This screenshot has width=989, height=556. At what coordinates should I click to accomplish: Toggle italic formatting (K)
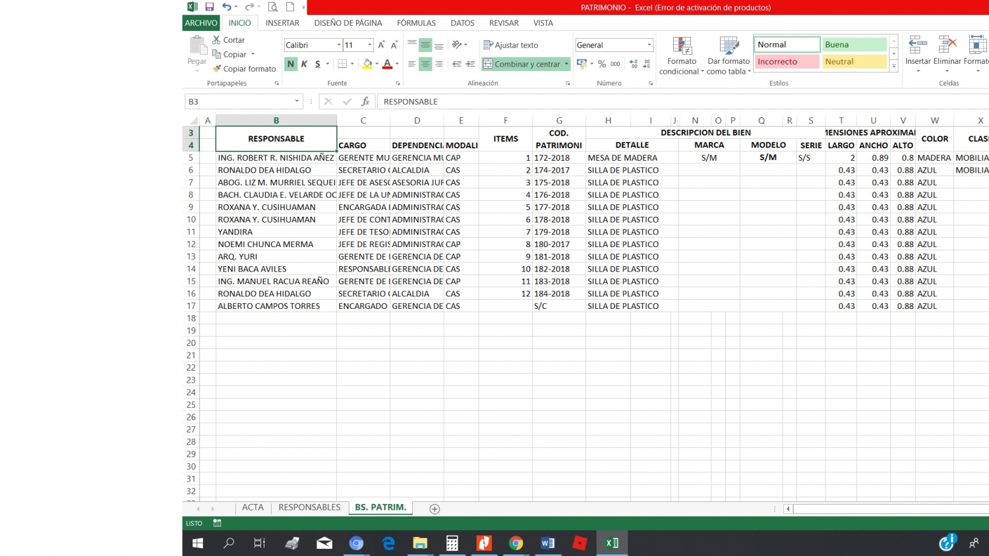tap(304, 64)
